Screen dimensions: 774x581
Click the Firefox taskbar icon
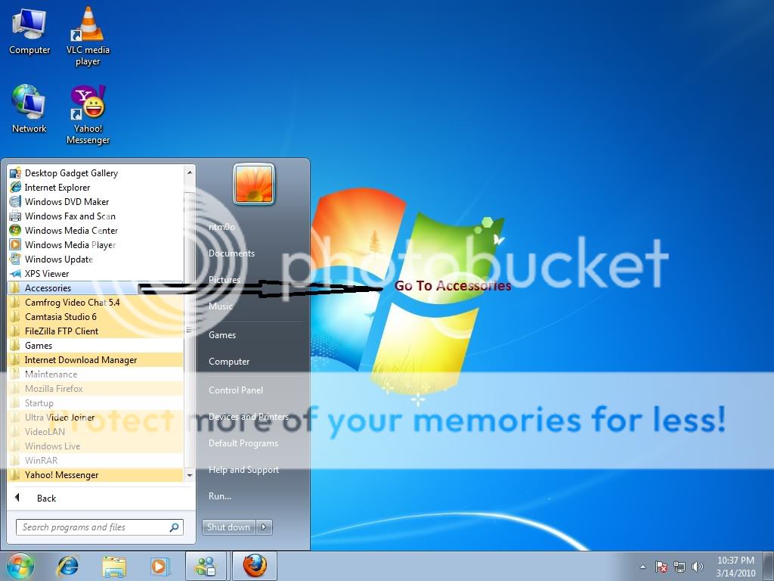pos(254,565)
